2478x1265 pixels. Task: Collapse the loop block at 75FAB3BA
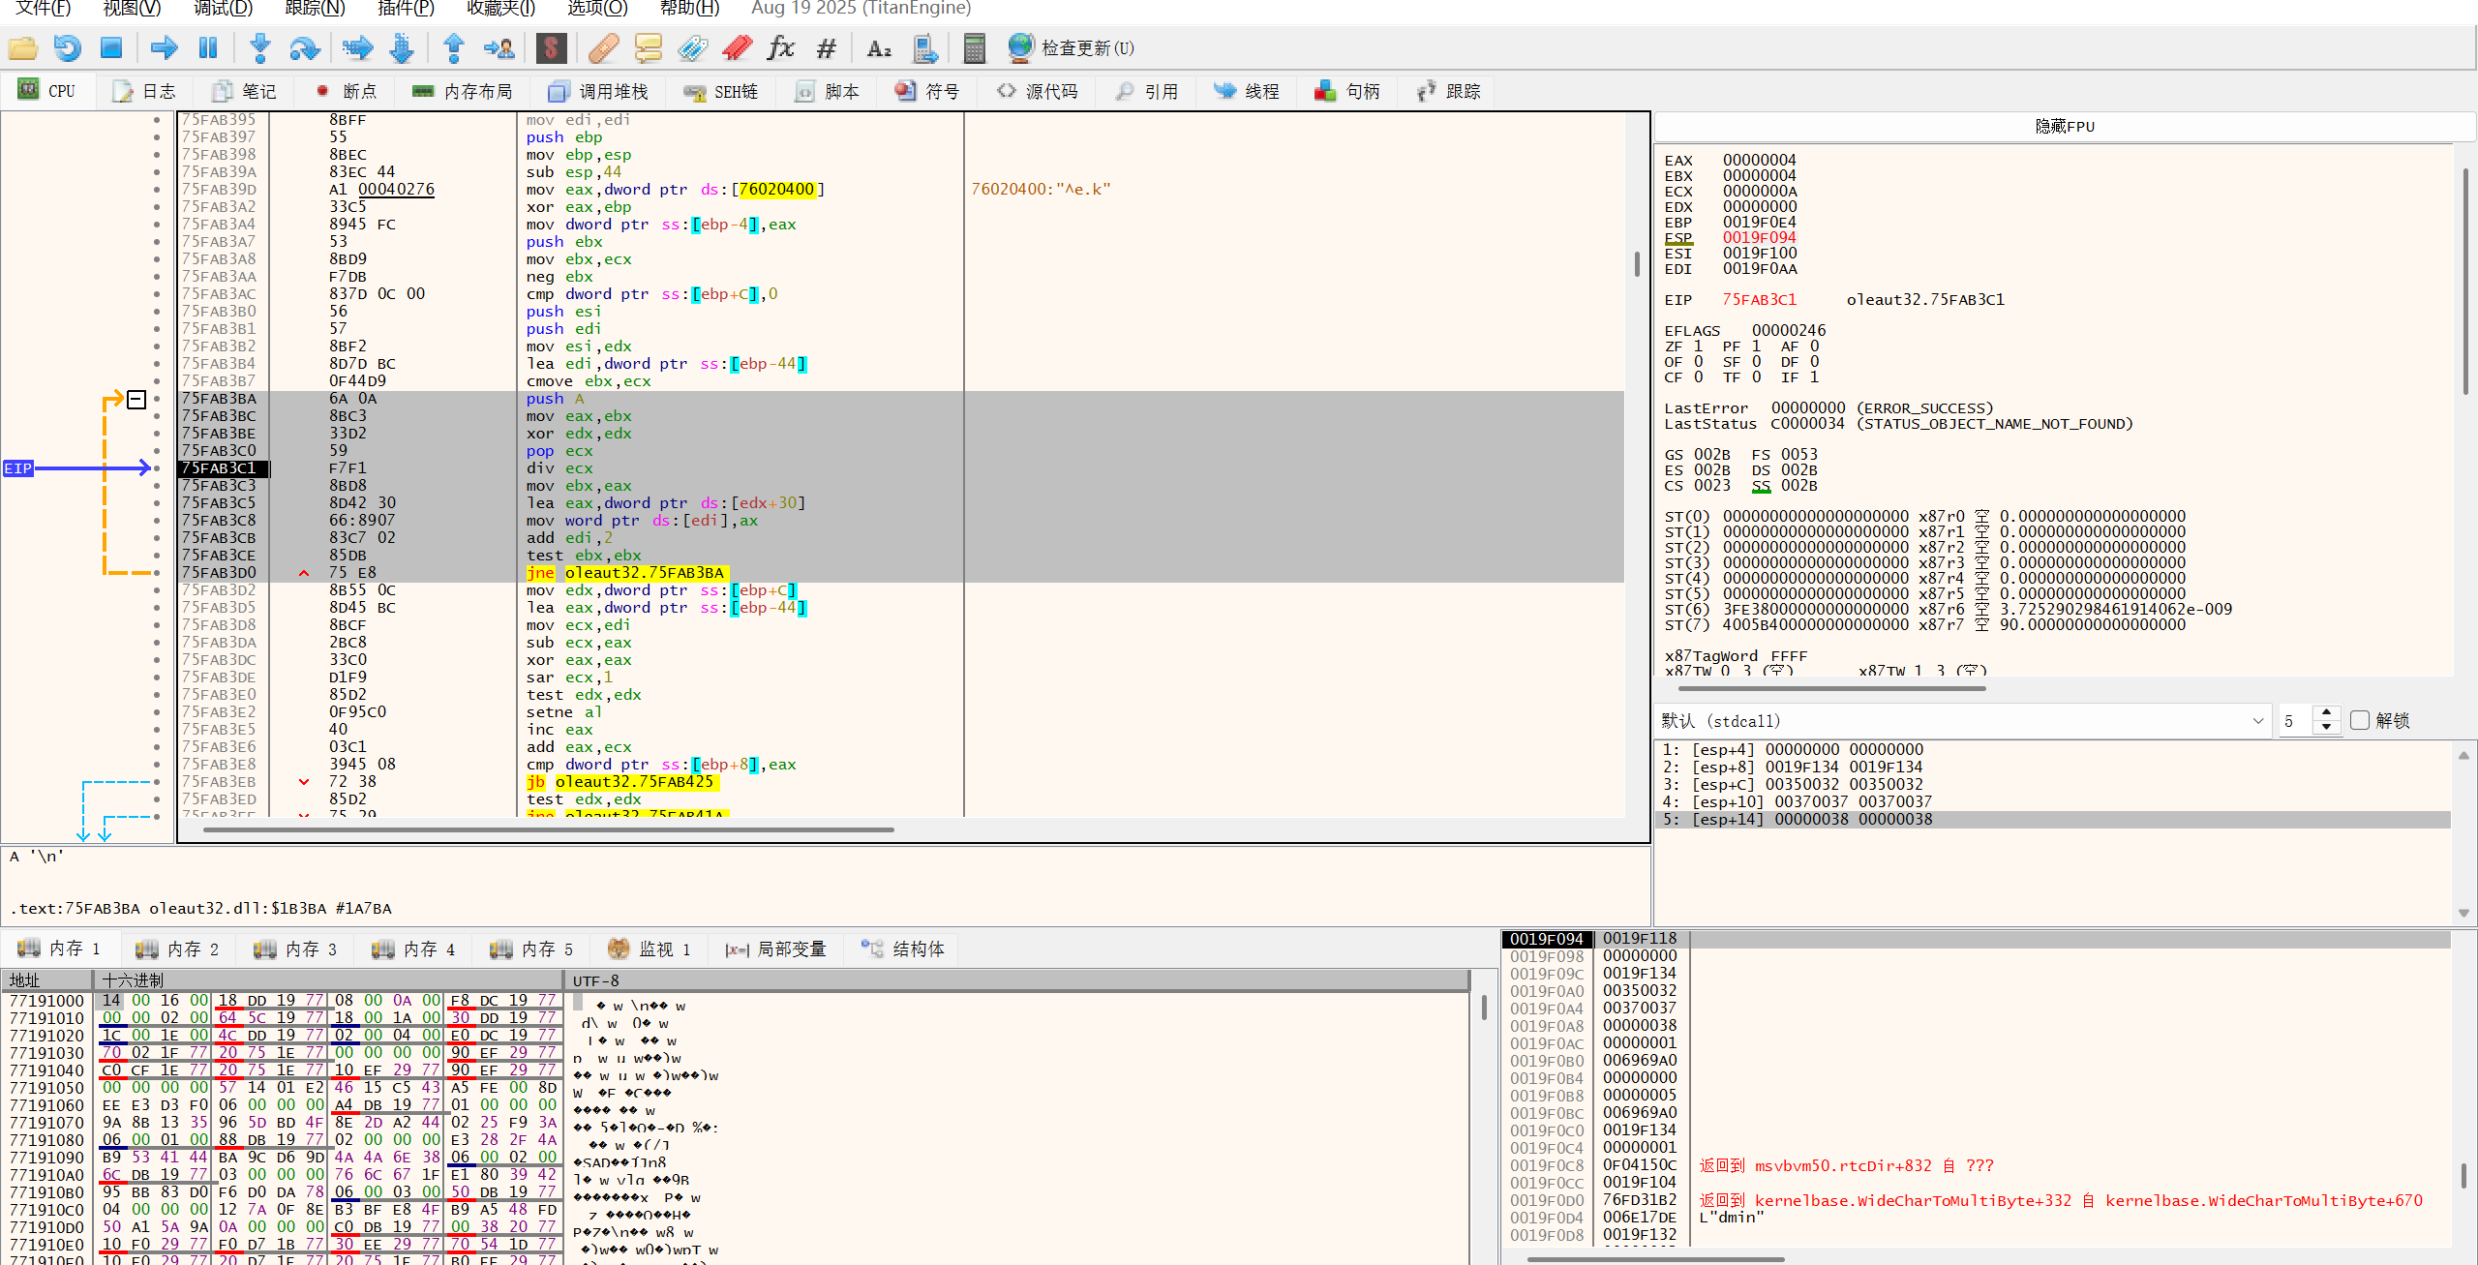[136, 399]
